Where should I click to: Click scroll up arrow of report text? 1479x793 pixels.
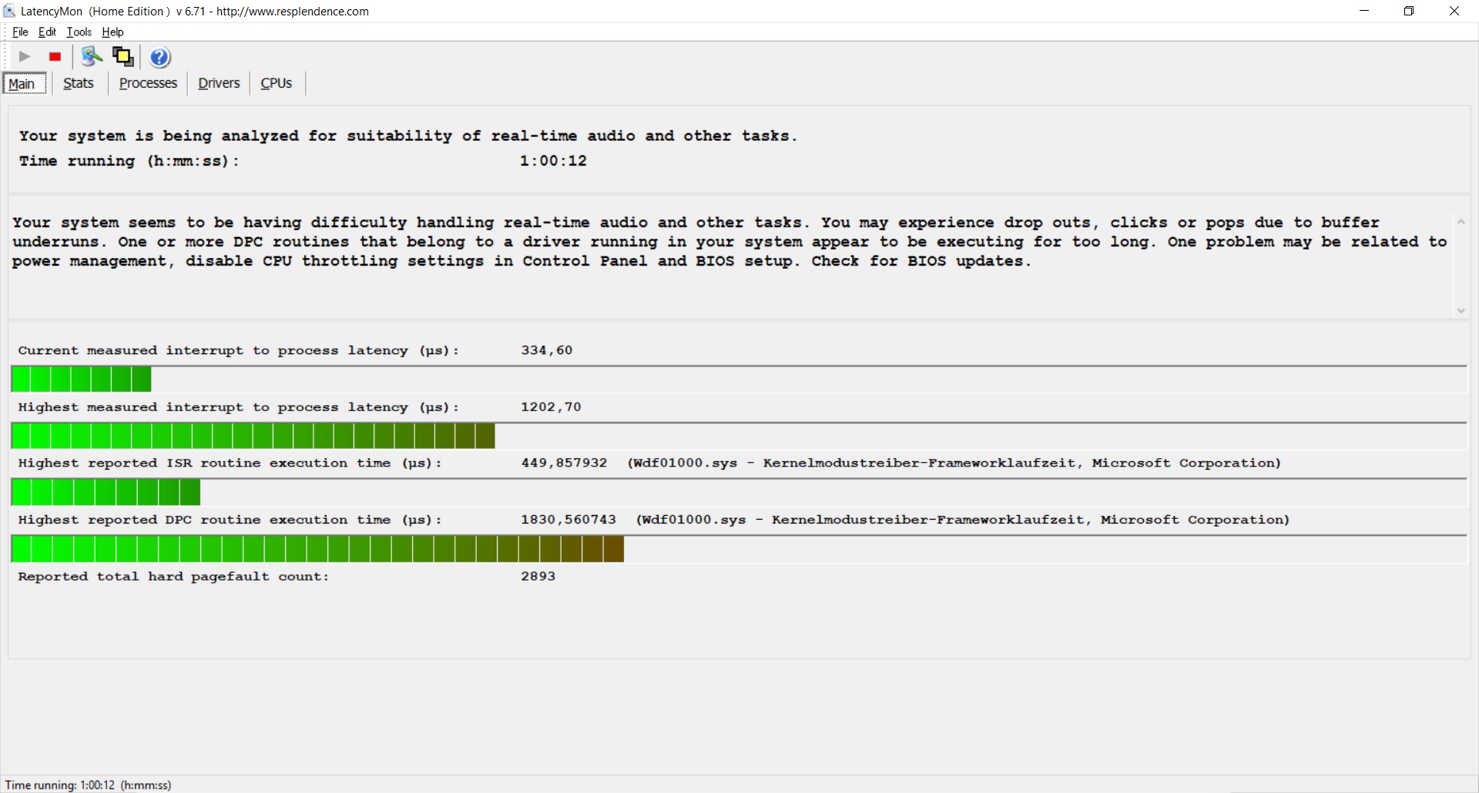(1461, 222)
